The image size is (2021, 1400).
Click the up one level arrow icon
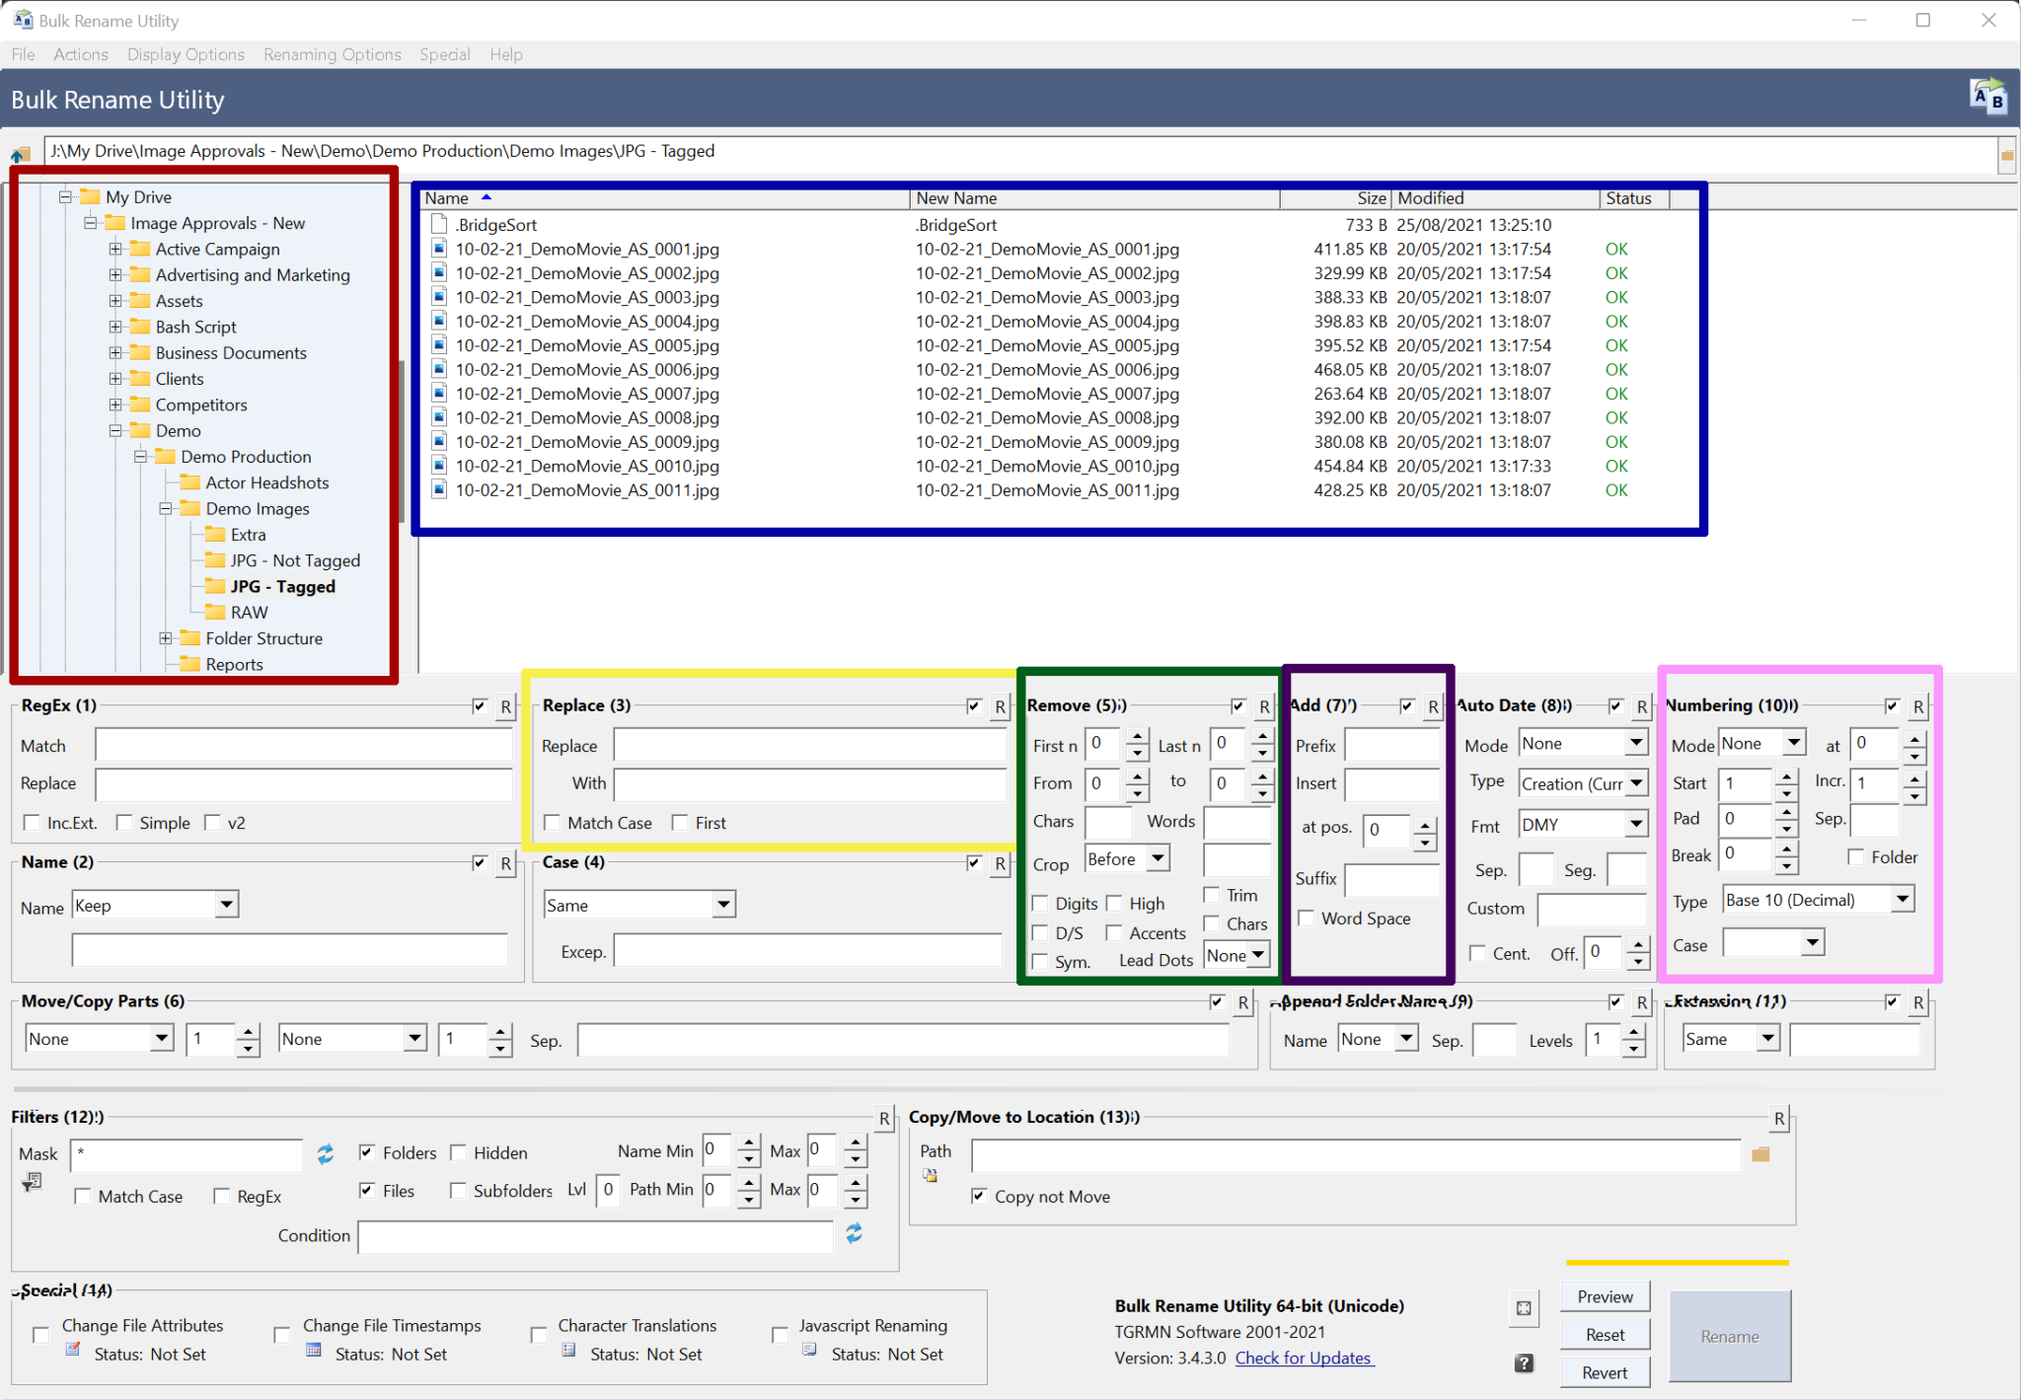click(20, 154)
